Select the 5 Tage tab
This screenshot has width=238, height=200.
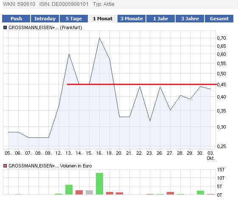point(74,19)
